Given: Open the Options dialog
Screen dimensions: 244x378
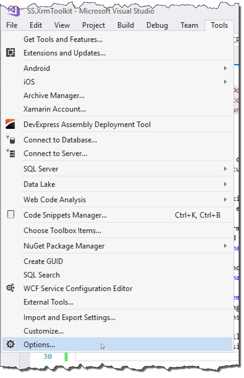Looking at the screenshot, I should point(117,344).
